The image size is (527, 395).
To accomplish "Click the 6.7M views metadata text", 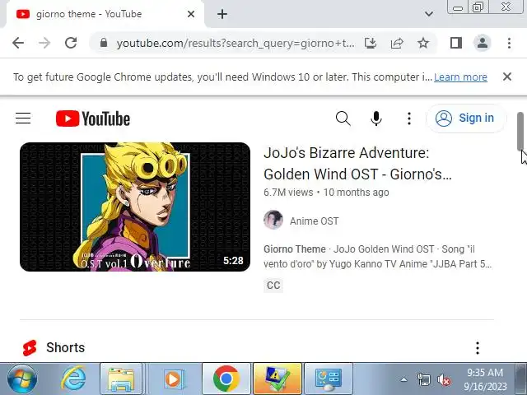I will click(288, 193).
